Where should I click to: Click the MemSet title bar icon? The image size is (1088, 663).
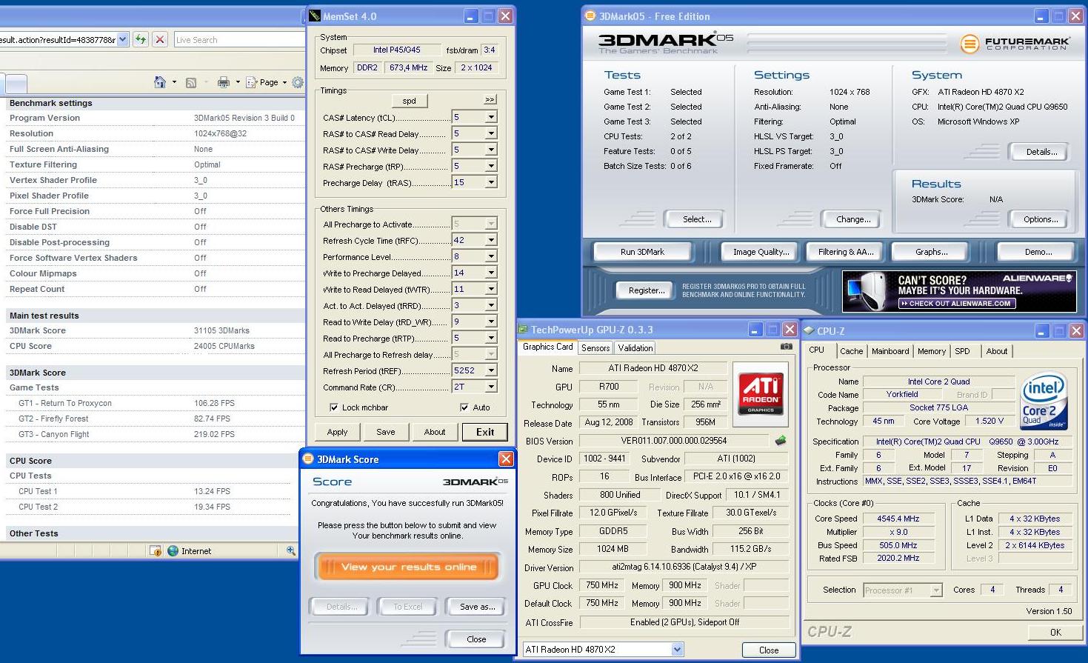point(315,16)
